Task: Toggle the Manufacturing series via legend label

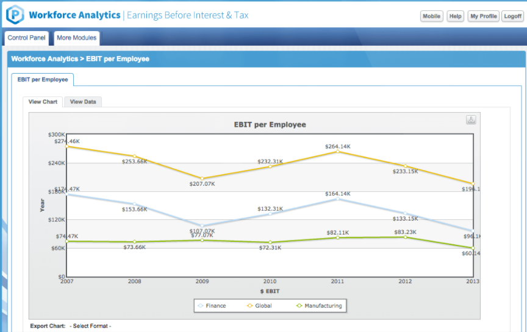Action: point(323,306)
